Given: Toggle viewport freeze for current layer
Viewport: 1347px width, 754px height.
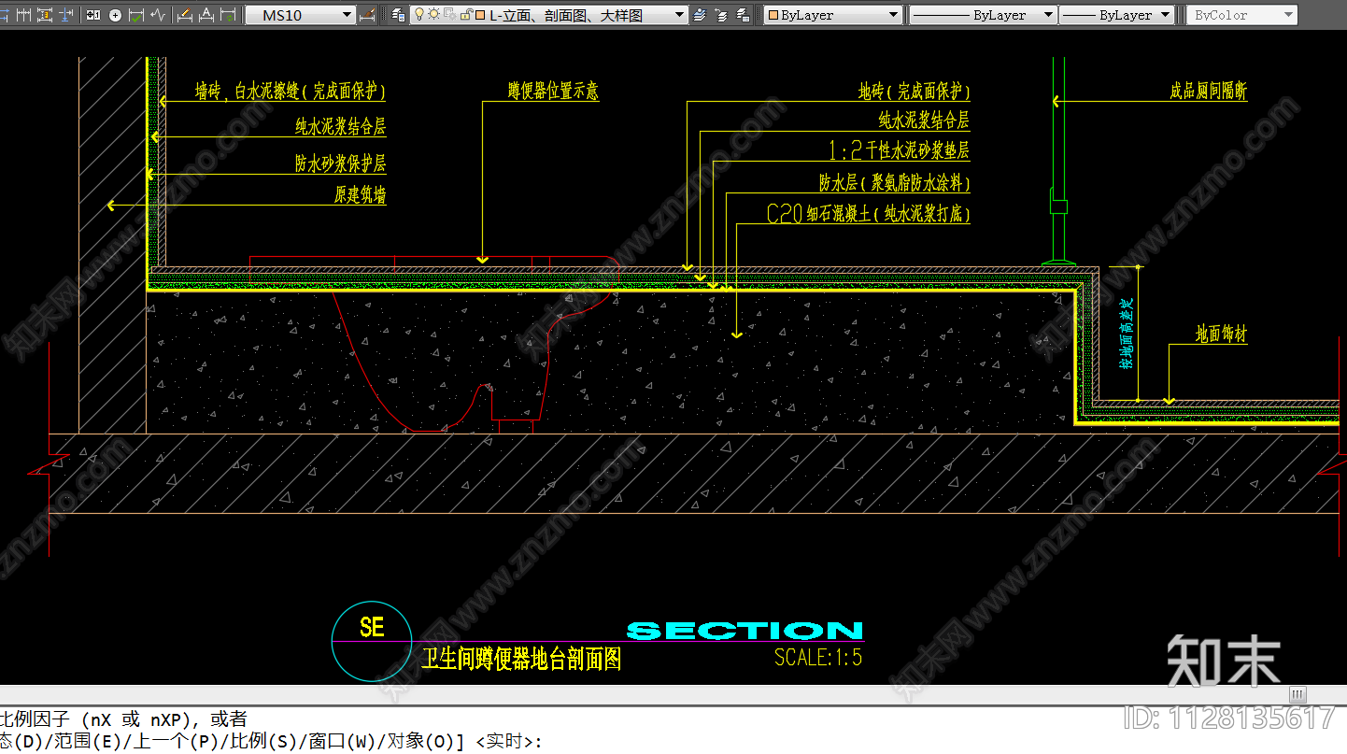Looking at the screenshot, I should 449,14.
